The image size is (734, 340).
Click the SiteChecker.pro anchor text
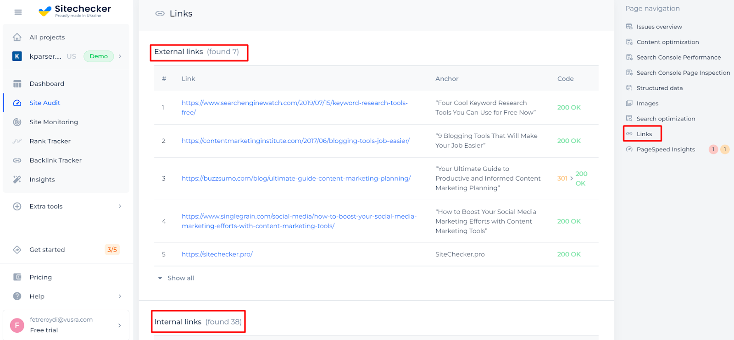(460, 254)
